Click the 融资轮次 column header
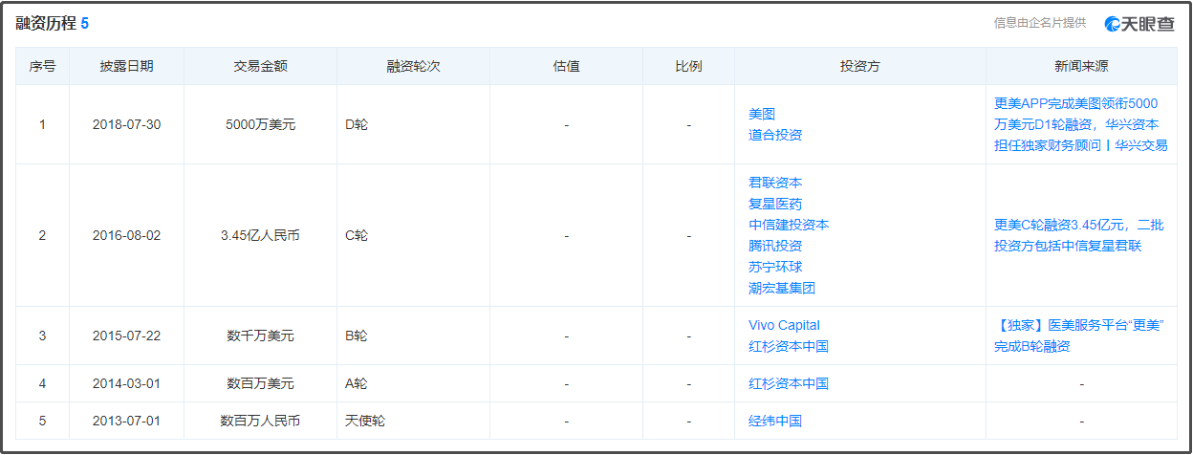 pyautogui.click(x=413, y=67)
